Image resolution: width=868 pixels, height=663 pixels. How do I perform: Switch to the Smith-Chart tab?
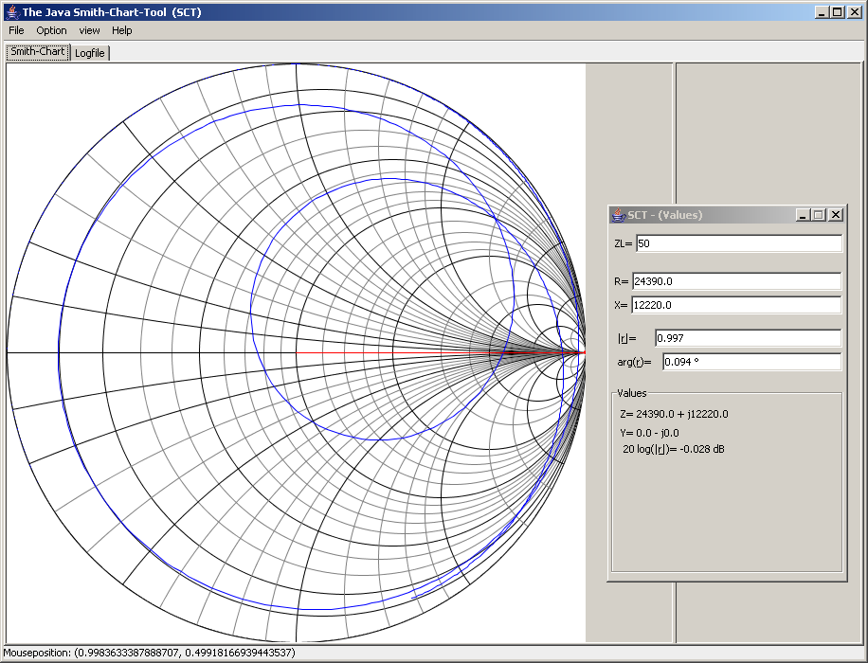[38, 51]
